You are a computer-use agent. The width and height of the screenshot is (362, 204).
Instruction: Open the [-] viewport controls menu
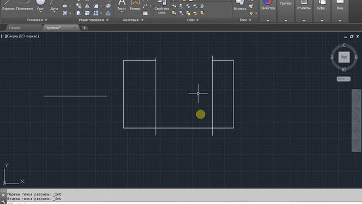[3, 36]
